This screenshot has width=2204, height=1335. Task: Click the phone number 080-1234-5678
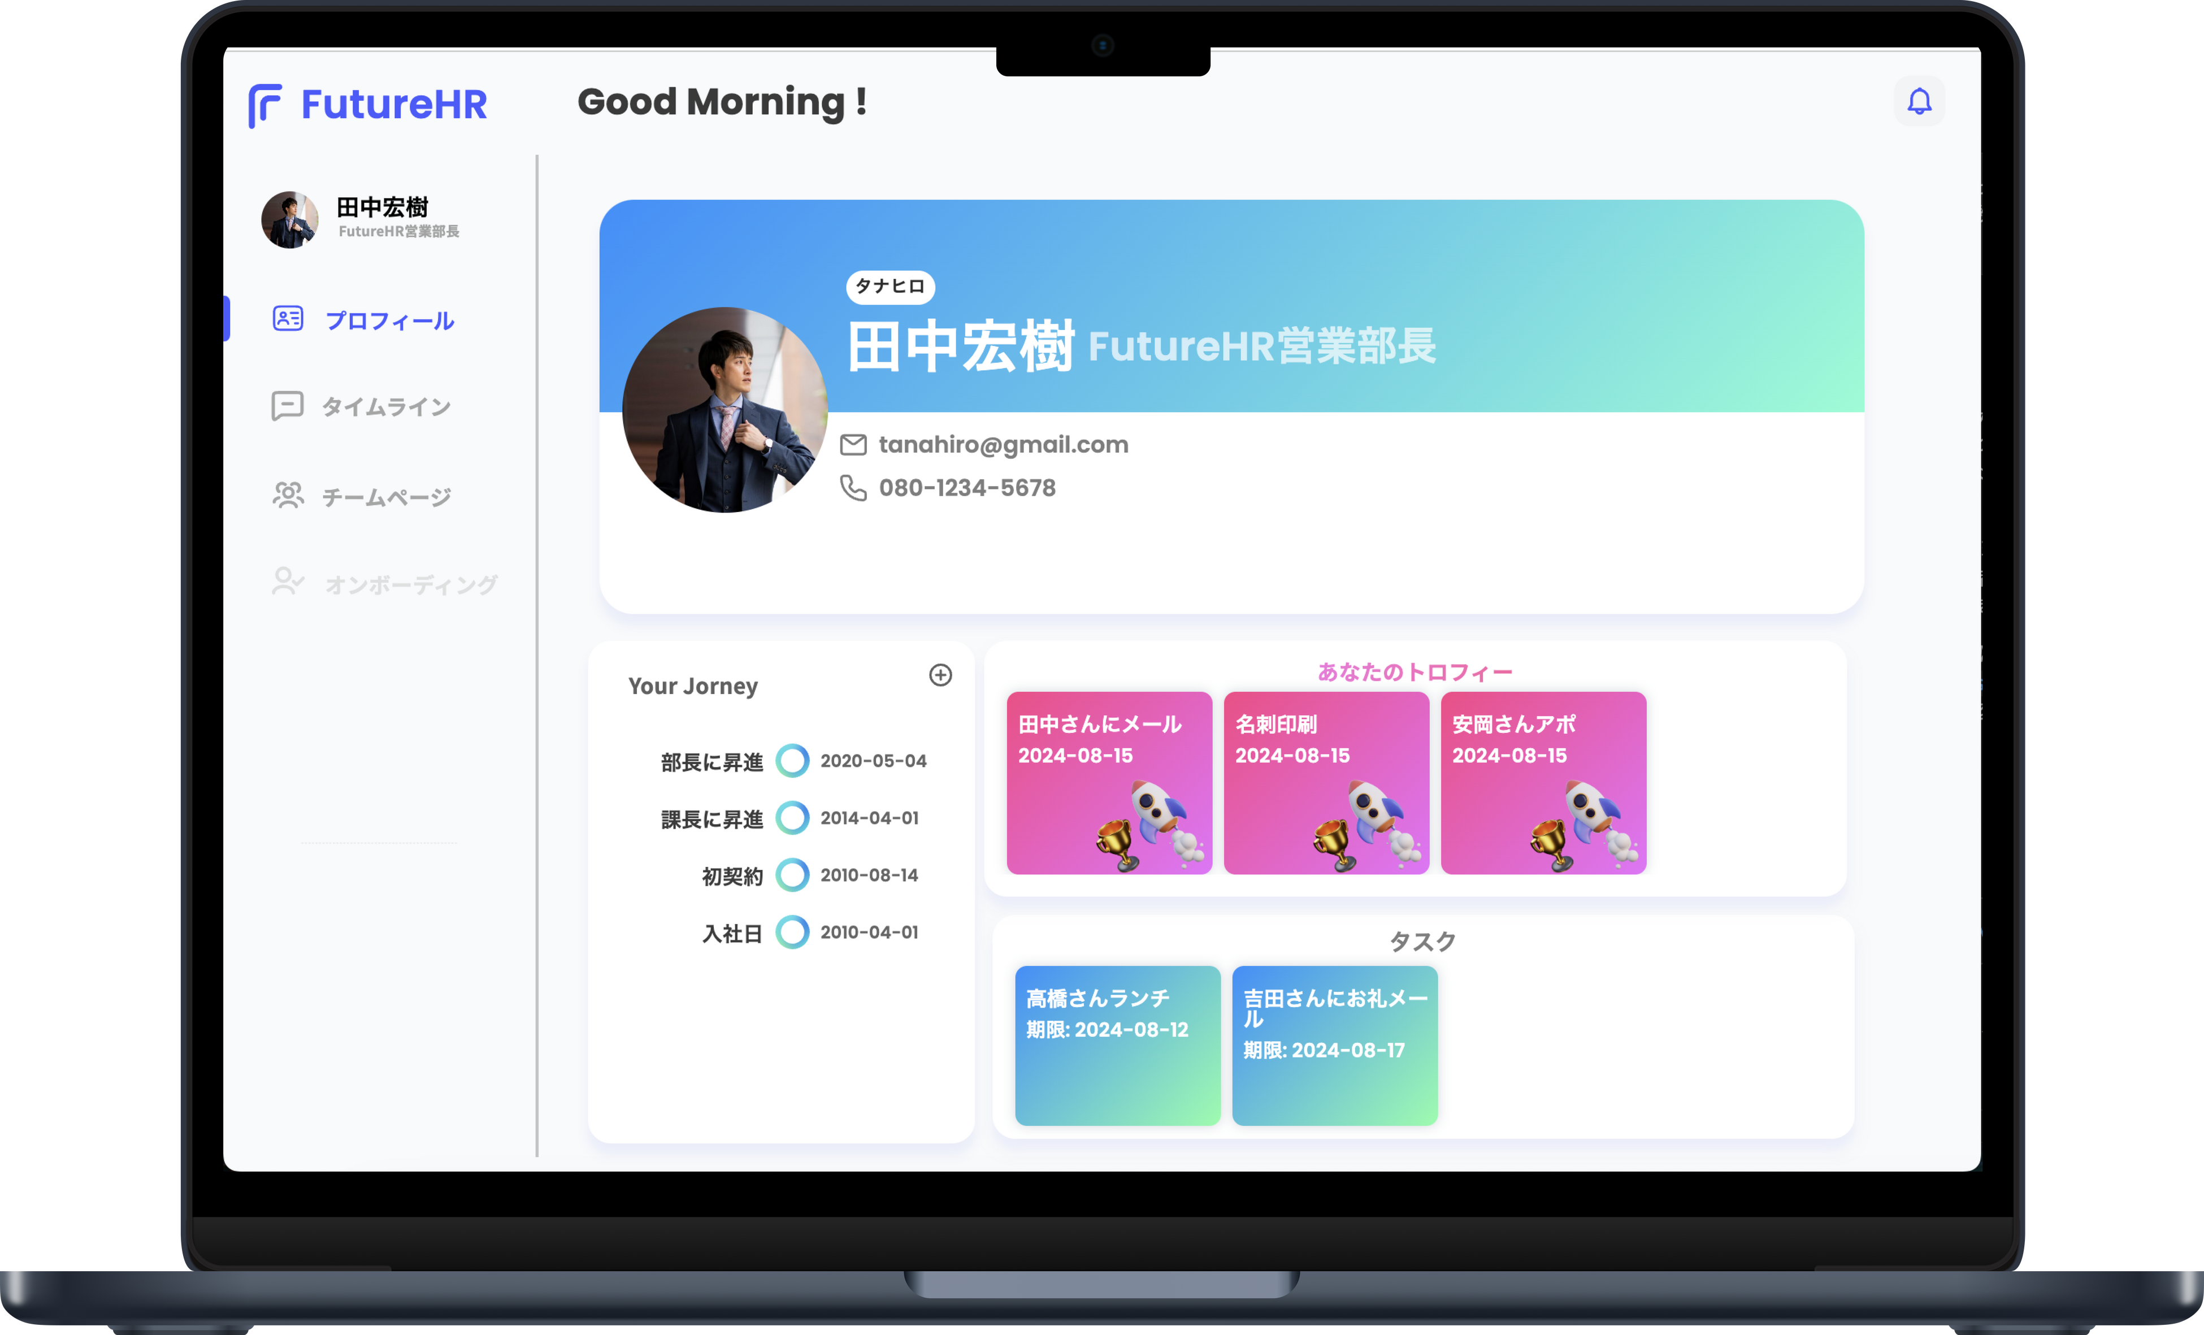pos(967,488)
